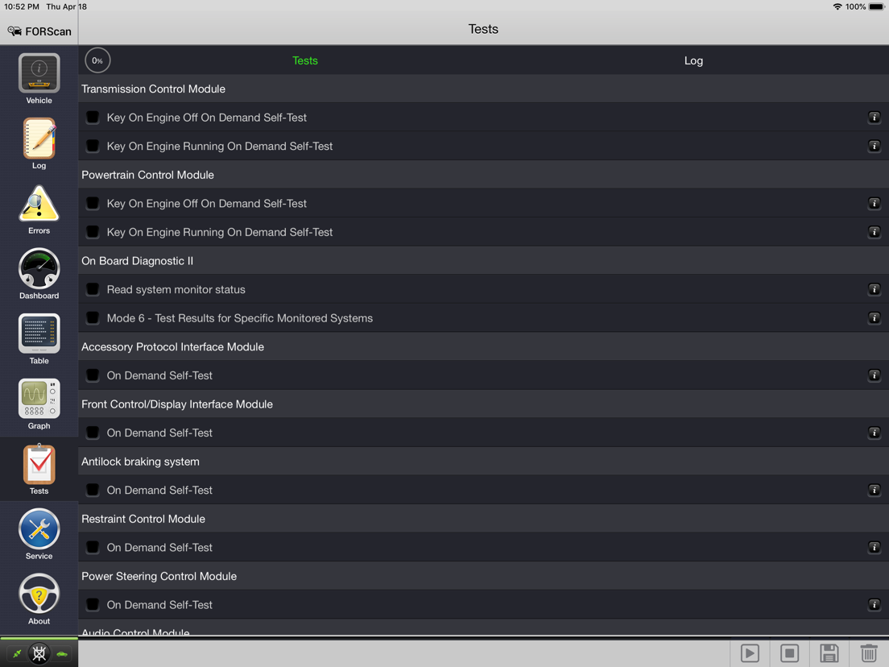Show info for Read system monitor status

tap(875, 289)
